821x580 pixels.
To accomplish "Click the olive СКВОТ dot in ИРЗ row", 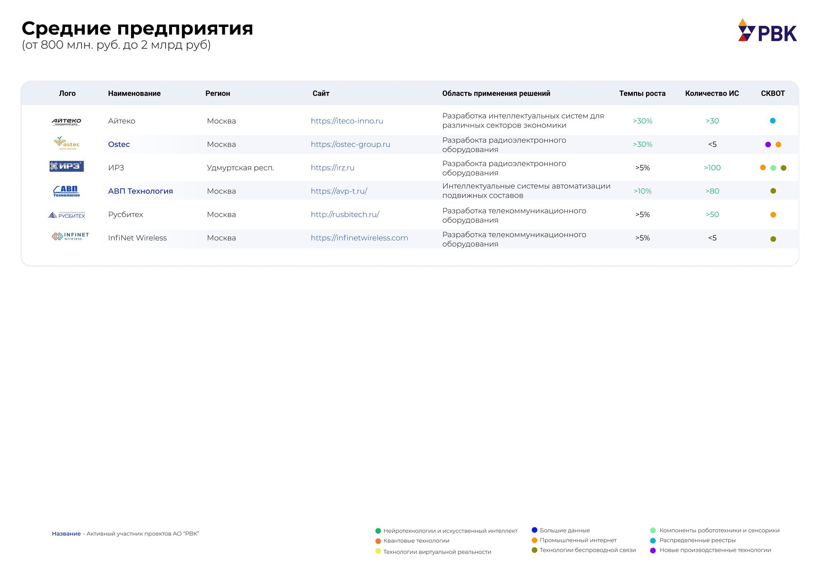I will click(783, 168).
